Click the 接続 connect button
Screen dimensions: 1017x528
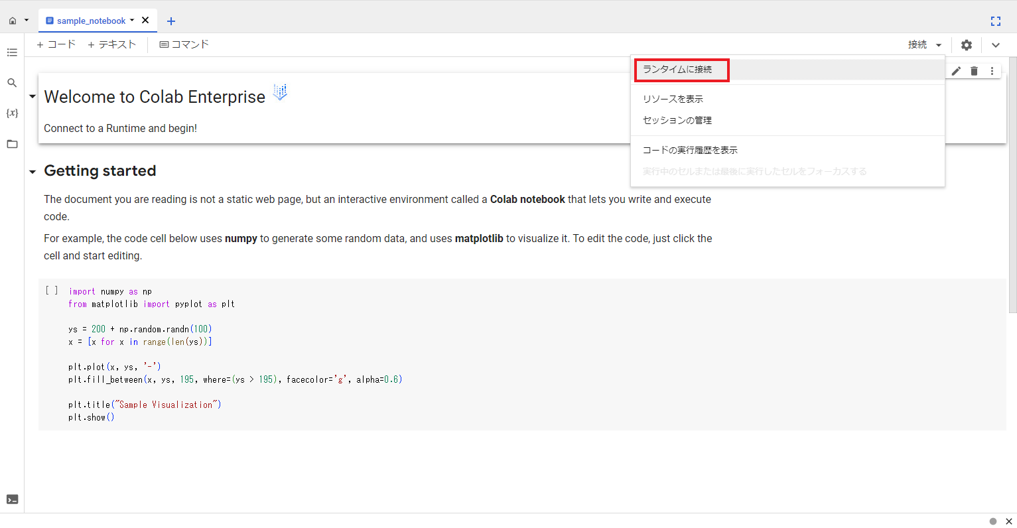pyautogui.click(x=917, y=44)
